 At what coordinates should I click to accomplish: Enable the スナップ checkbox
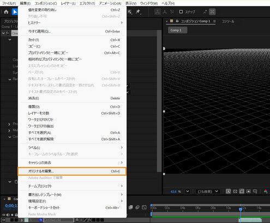(181, 12)
